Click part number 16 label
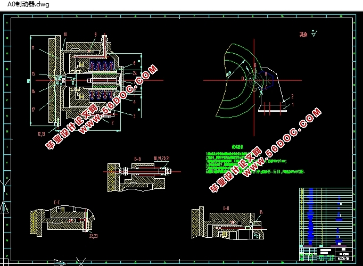 [x=34, y=91]
